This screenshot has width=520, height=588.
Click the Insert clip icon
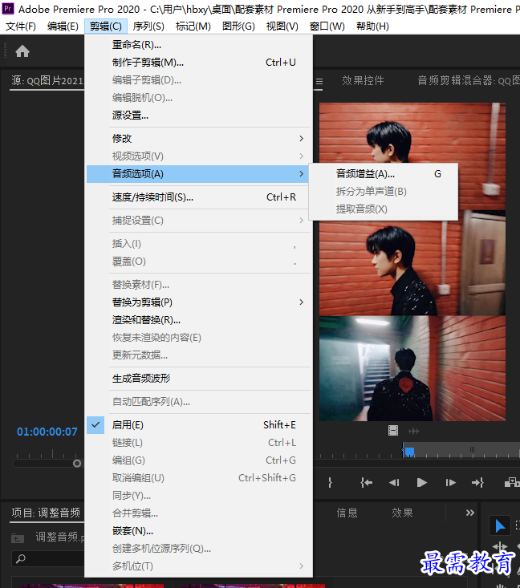pos(512,482)
